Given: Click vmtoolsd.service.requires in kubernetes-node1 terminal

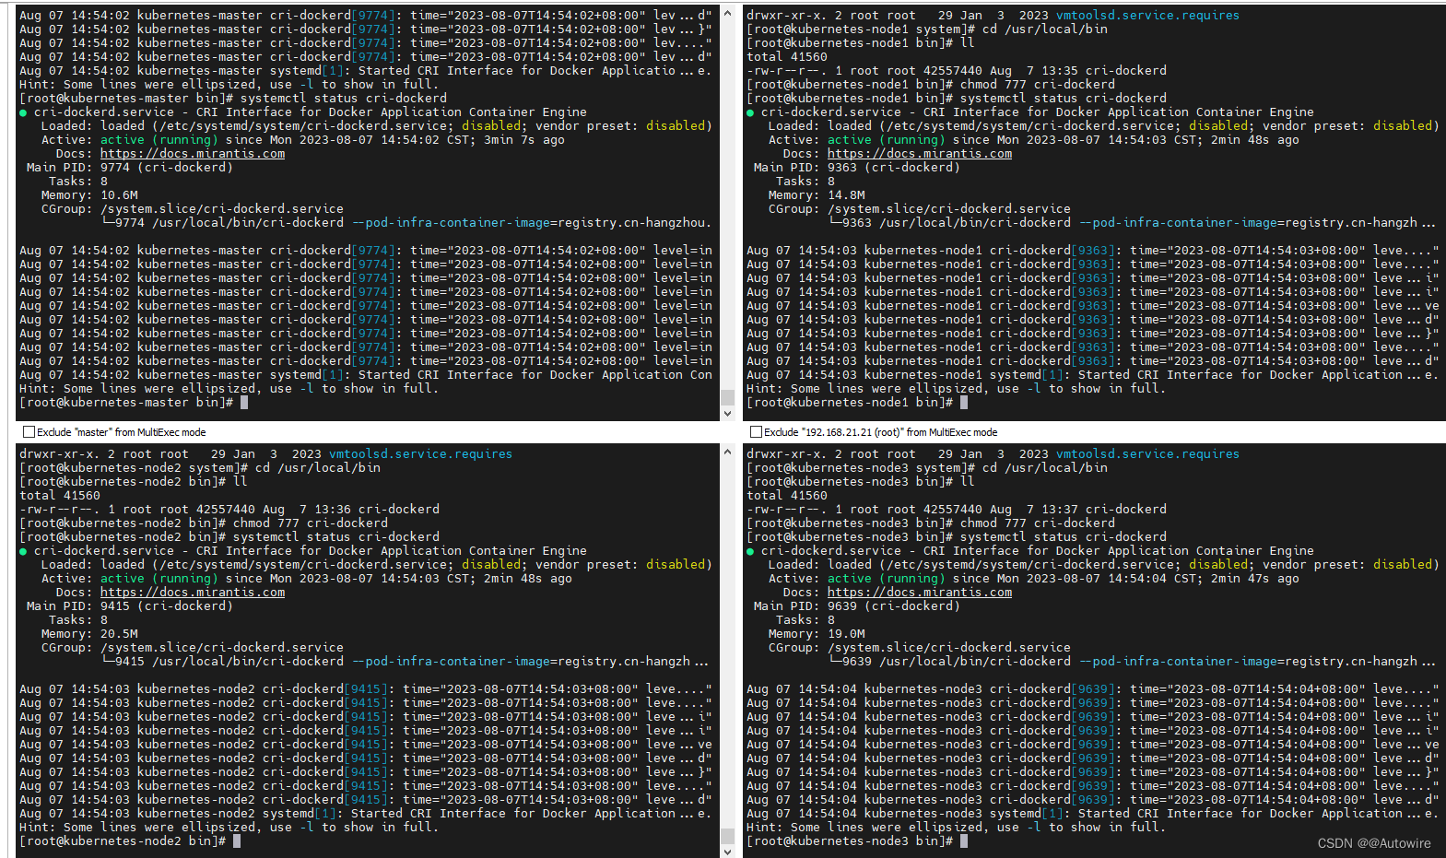Looking at the screenshot, I should [1147, 16].
